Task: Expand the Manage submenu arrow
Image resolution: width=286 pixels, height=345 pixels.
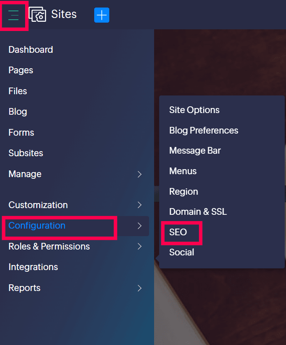Action: click(x=139, y=174)
